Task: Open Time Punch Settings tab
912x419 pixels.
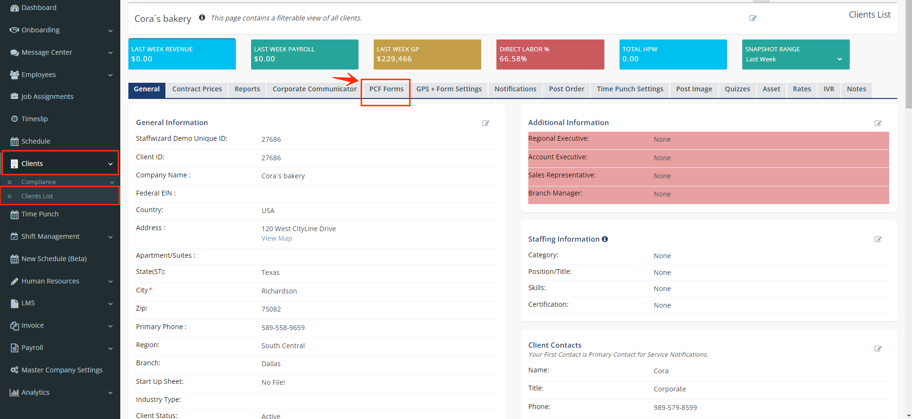Action: coord(630,89)
